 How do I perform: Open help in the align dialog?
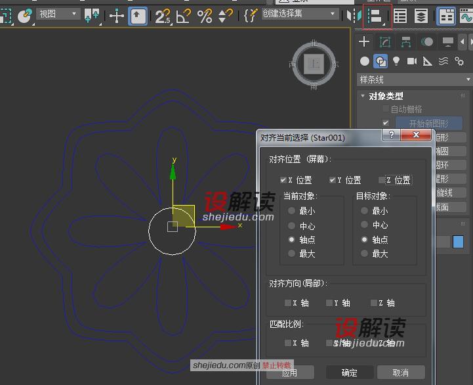(391, 135)
